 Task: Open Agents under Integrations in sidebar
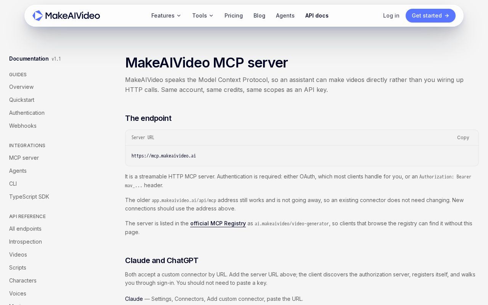click(18, 171)
